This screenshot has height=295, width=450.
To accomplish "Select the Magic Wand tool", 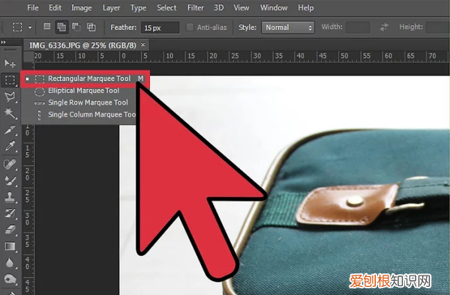I will coord(10,113).
